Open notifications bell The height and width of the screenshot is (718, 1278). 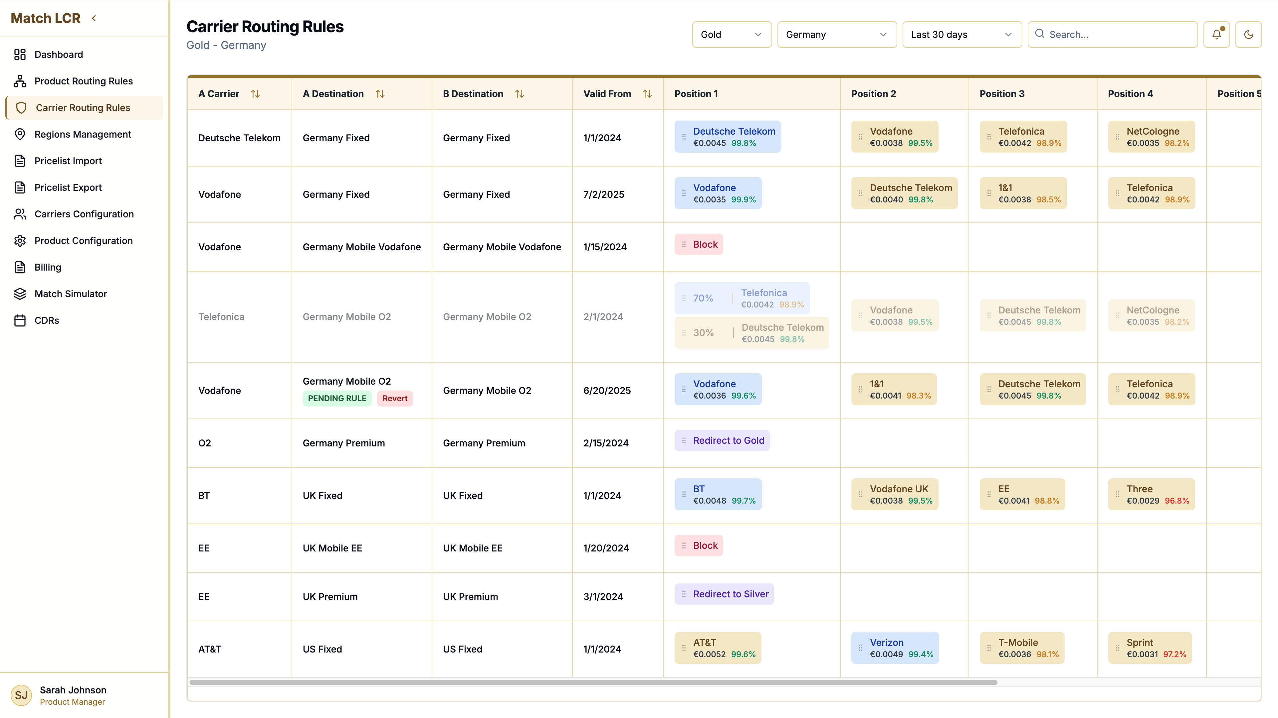pos(1216,35)
